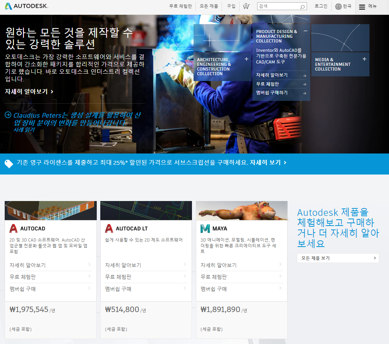The height and width of the screenshot is (344, 389).
Task: Open the AutoCAD building model thumbnail
Action: tap(51, 210)
